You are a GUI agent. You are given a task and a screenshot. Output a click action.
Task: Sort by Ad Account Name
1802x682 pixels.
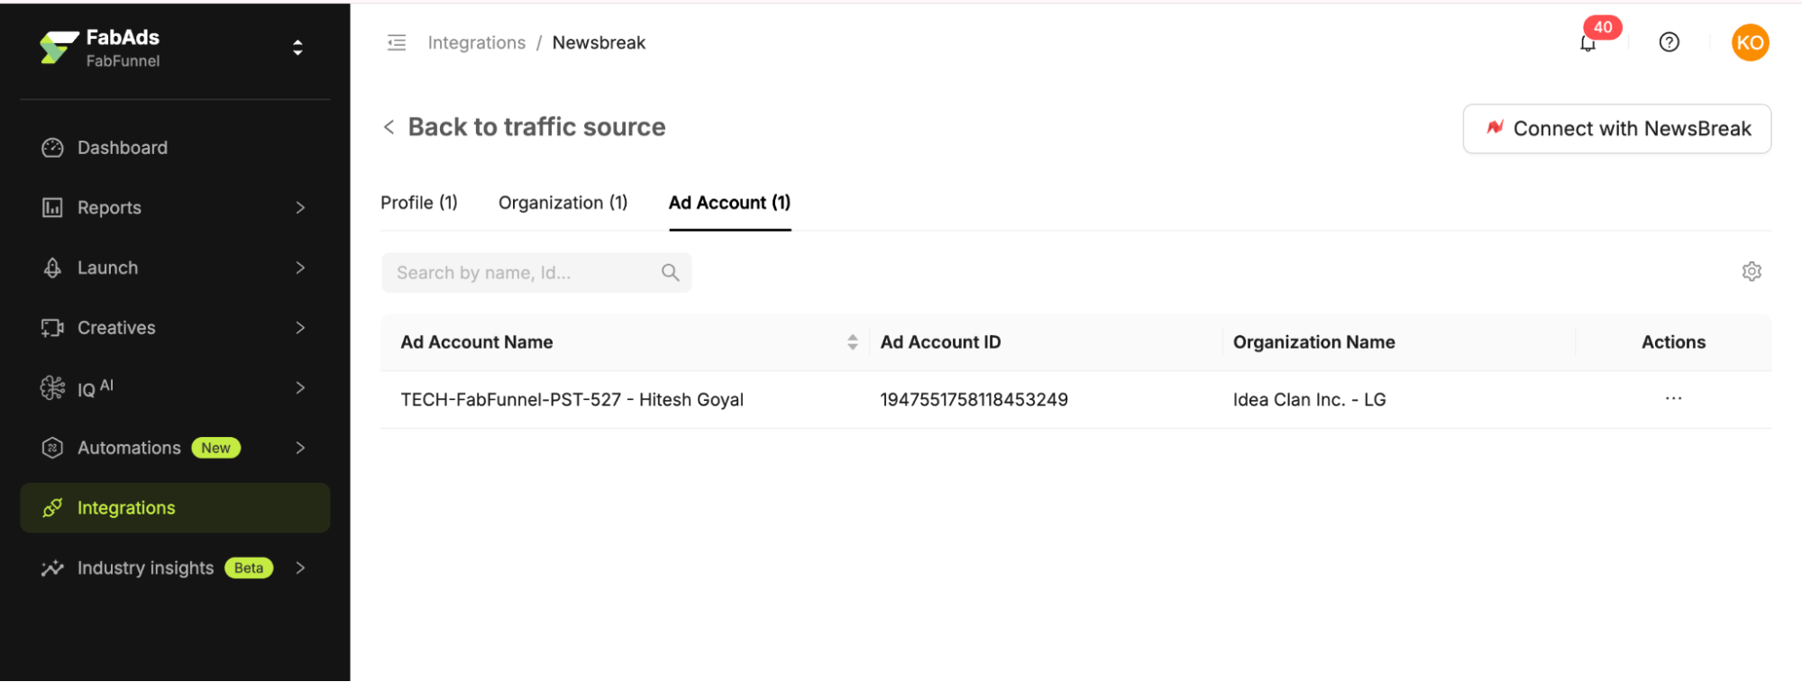pos(852,342)
